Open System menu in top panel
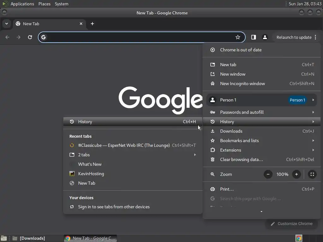The height and width of the screenshot is (242, 323). pyautogui.click(x=62, y=4)
